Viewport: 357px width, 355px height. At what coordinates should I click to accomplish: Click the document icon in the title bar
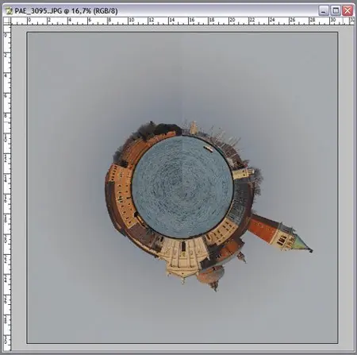[x=10, y=11]
